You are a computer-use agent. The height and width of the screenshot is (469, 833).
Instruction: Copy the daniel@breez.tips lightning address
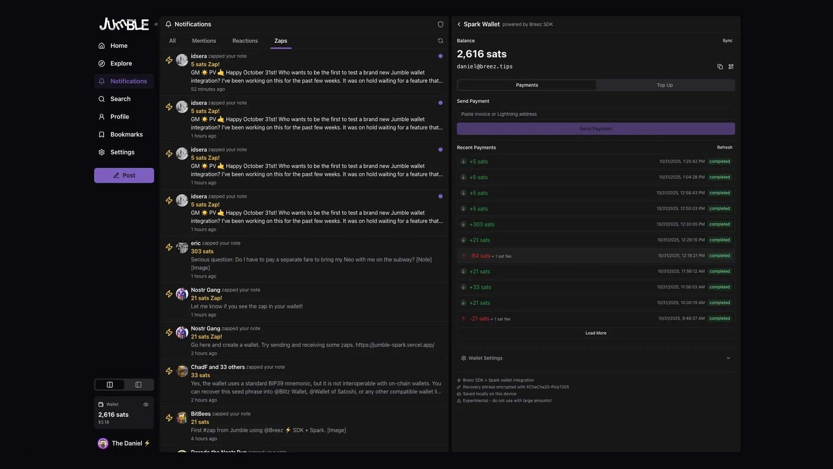720,67
